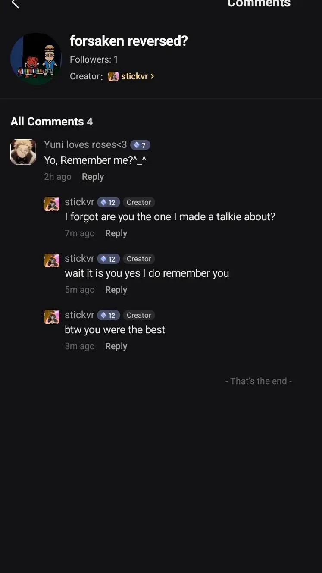Tap the Comments header title

(259, 3)
